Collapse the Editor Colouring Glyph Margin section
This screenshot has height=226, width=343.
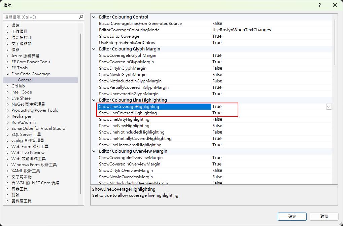(x=94, y=49)
